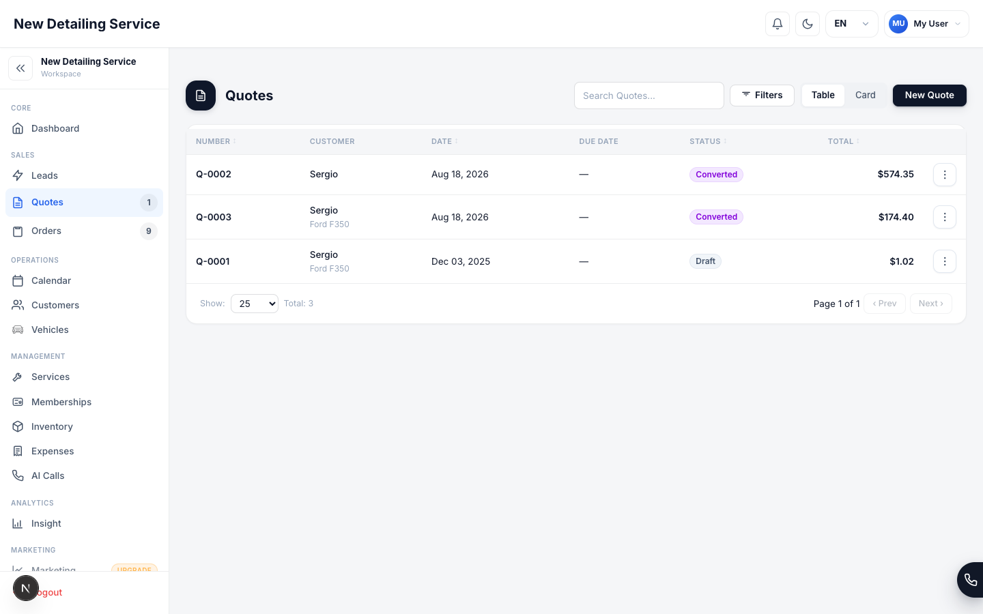Image resolution: width=983 pixels, height=614 pixels.
Task: Open actions menu for quote Q-0001
Action: pyautogui.click(x=945, y=261)
